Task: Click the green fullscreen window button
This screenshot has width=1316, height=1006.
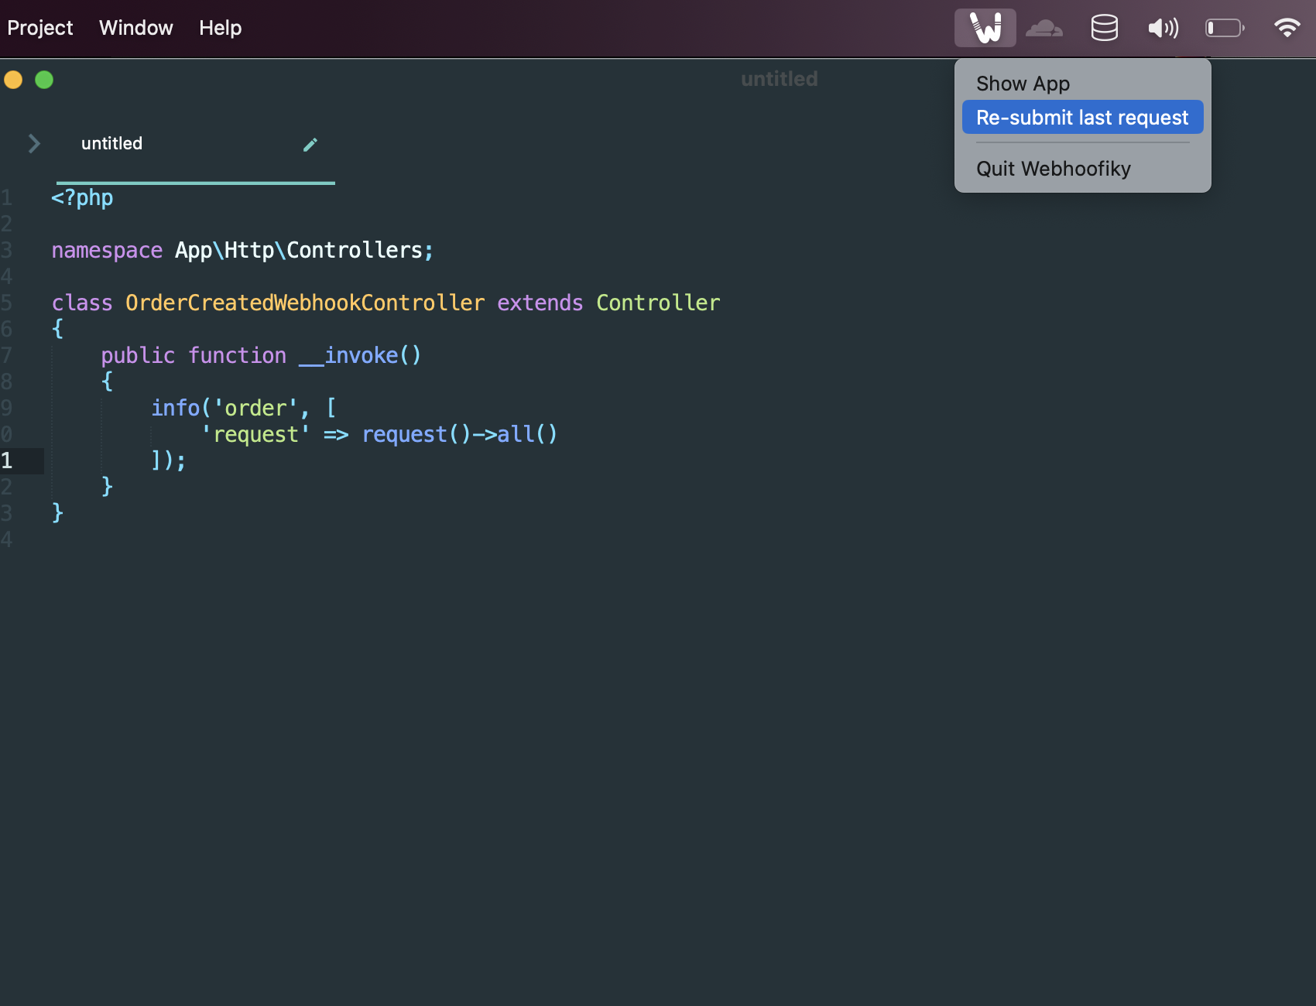Action: [x=44, y=80]
